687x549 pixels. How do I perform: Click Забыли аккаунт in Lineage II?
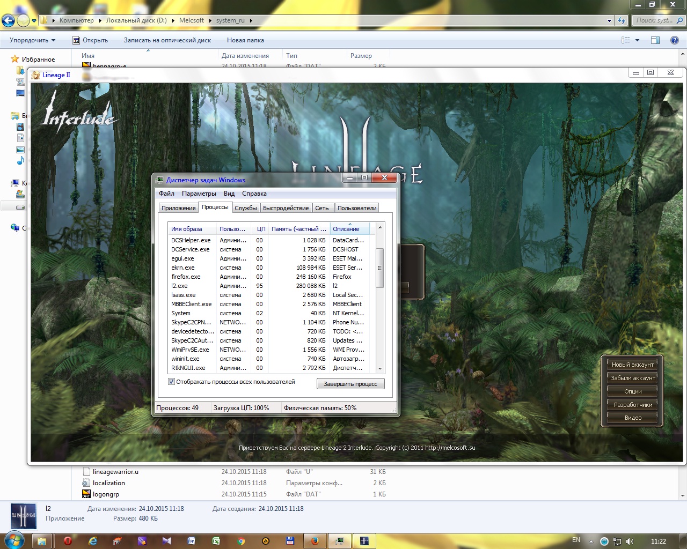point(633,378)
